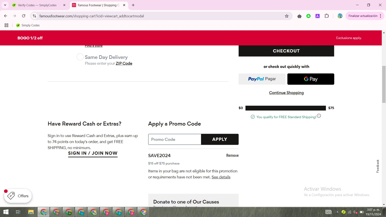Show hidden system tray icons

337,212
